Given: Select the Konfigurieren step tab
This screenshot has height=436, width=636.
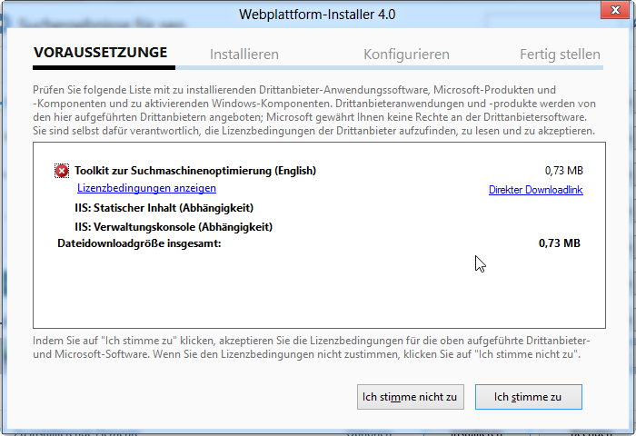Looking at the screenshot, I should point(406,54).
